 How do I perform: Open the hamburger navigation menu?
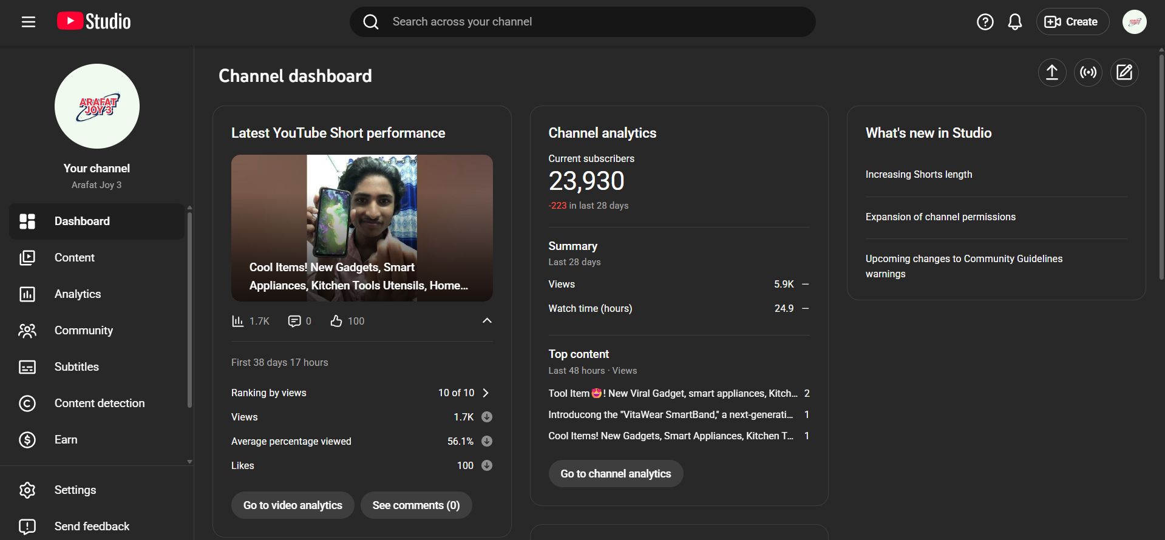point(29,22)
